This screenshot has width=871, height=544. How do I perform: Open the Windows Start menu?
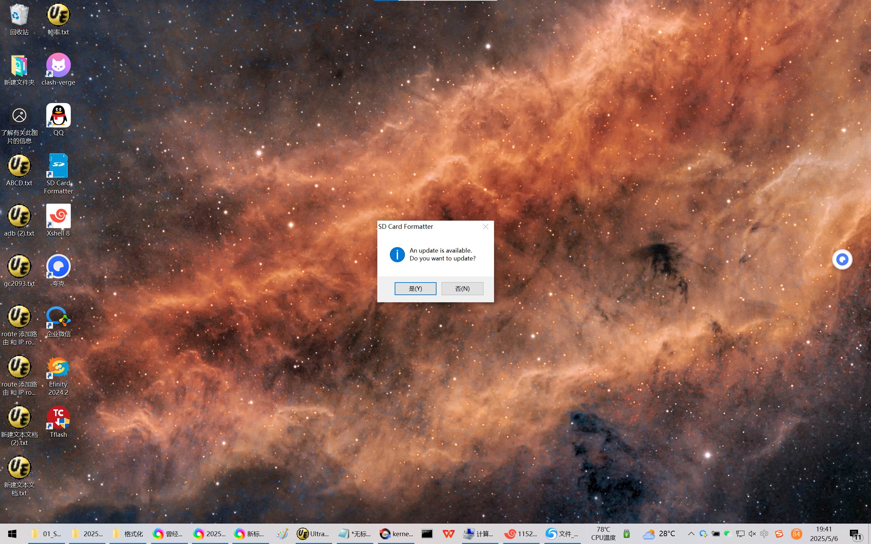point(12,534)
